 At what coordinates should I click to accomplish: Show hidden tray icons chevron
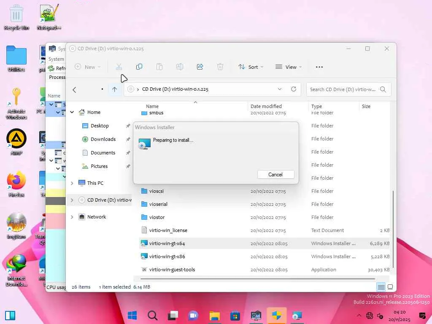click(359, 316)
